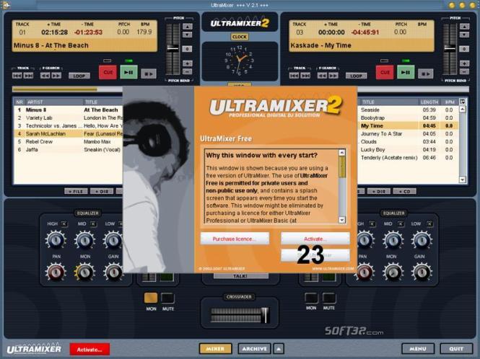
Task: Toggle play/pause on the right deck
Action: click(x=406, y=73)
